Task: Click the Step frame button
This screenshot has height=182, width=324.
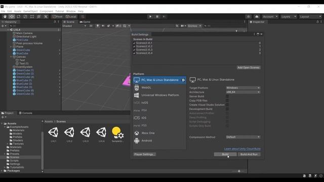Action: [164, 17]
